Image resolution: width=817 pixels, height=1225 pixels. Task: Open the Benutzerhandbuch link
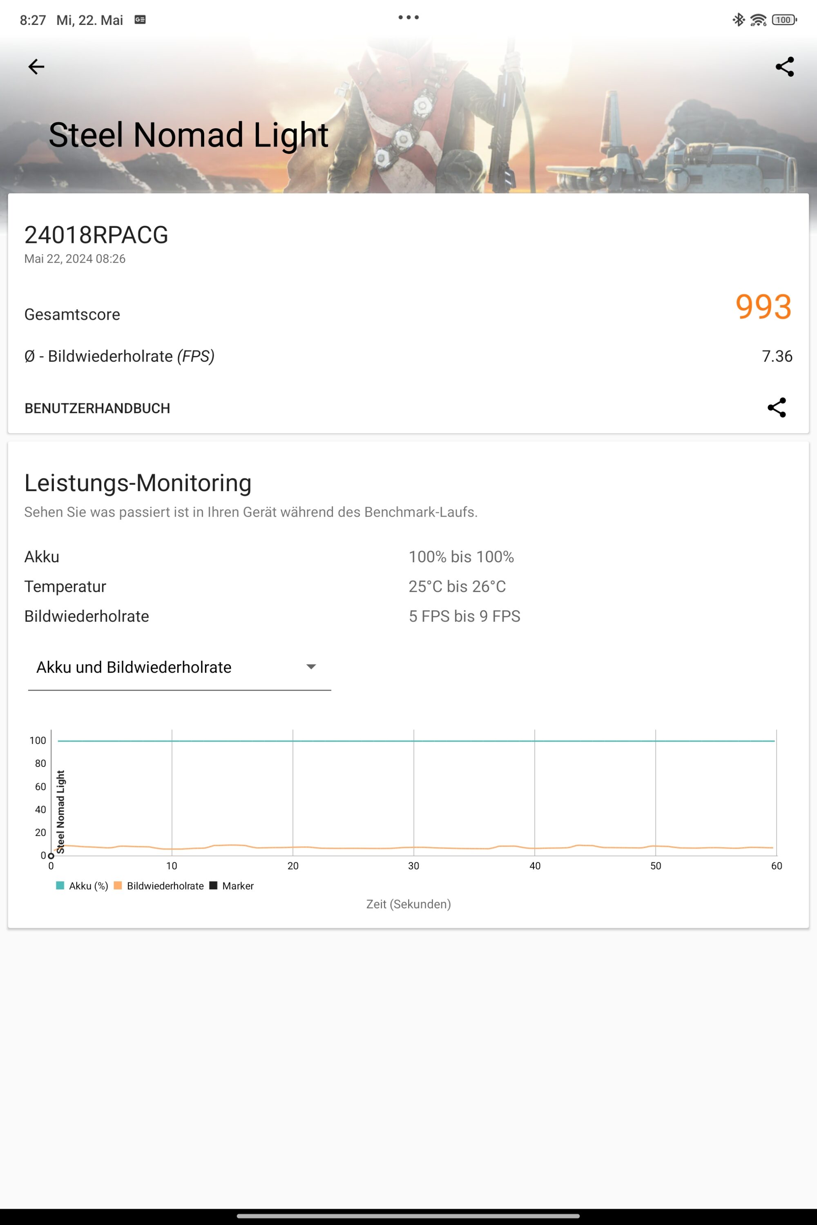pyautogui.click(x=98, y=408)
